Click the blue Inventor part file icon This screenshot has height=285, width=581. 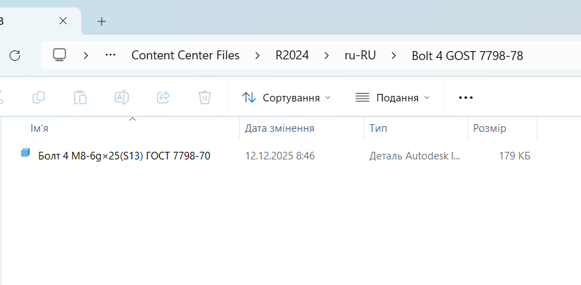[25, 153]
